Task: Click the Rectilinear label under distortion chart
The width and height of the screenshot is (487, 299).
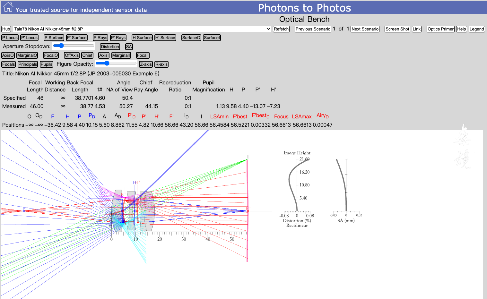Action: (x=297, y=226)
